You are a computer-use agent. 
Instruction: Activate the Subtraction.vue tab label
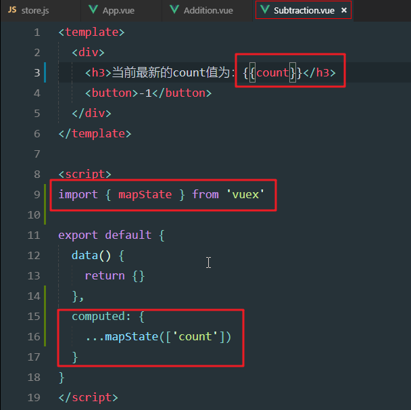point(304,10)
